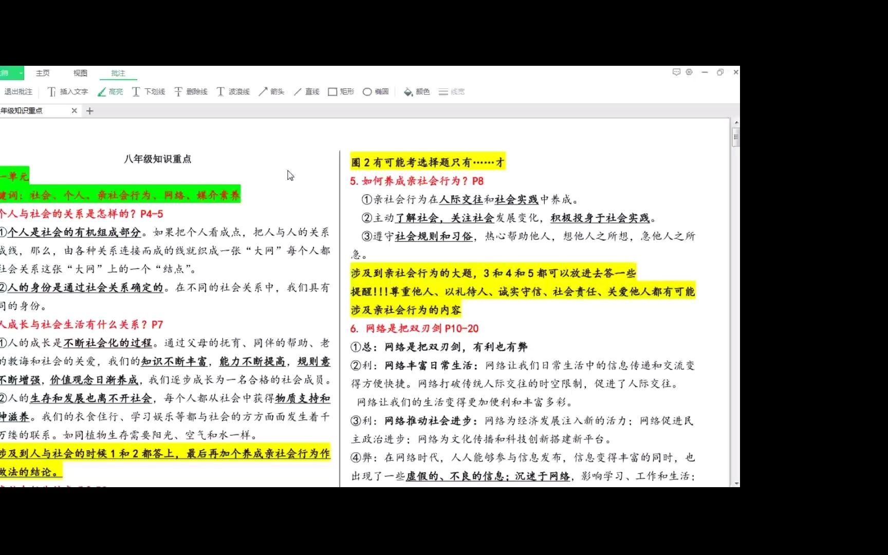The width and height of the screenshot is (888, 555).
Task: Close the 年级知识重点 document tab
Action: pos(74,110)
